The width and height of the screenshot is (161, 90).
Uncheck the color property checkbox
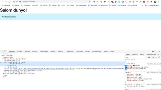(x=126, y=65)
